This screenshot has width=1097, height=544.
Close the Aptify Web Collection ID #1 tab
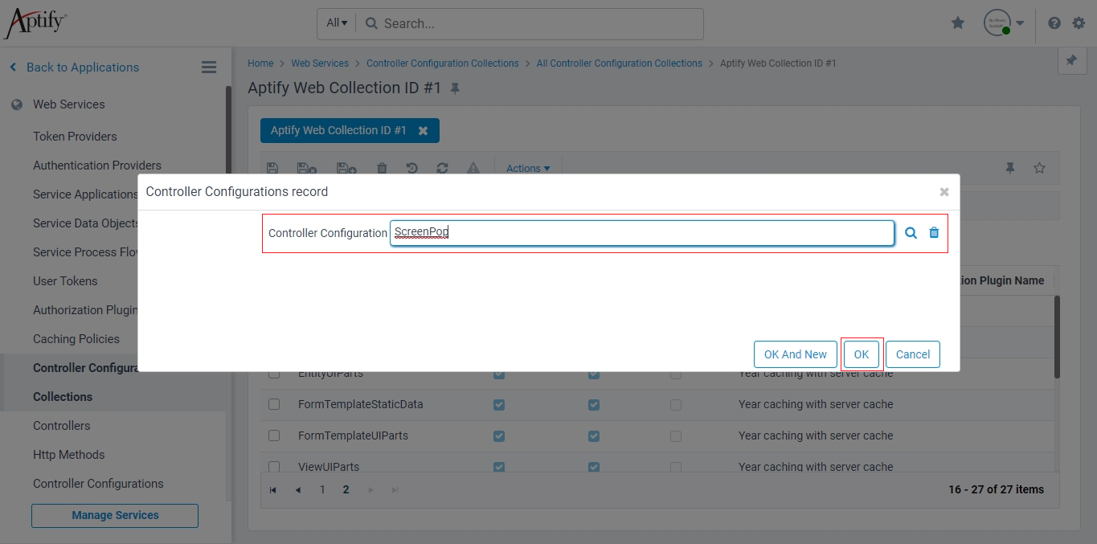point(423,130)
